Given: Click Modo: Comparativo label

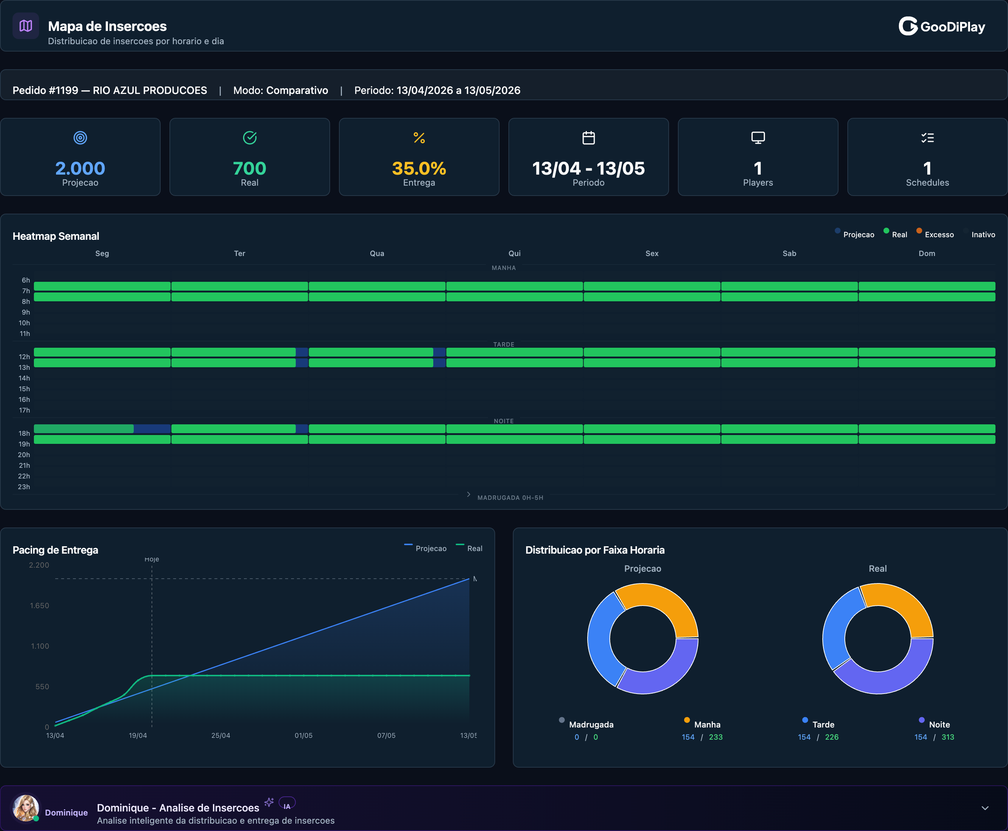Looking at the screenshot, I should pyautogui.click(x=281, y=91).
